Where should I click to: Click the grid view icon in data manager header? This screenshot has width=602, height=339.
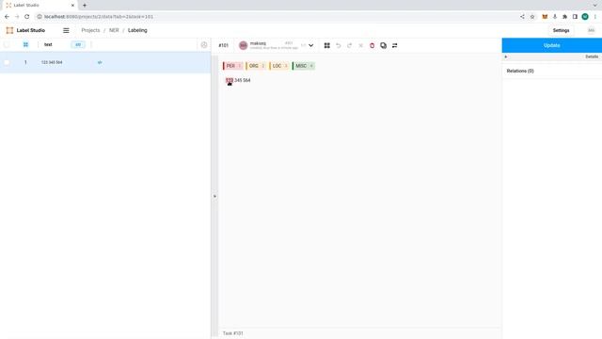click(x=25, y=44)
